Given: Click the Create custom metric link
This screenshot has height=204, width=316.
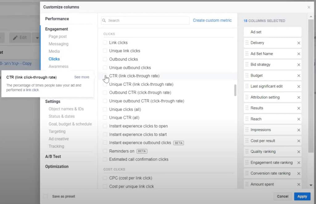Looking at the screenshot, I should [212, 20].
